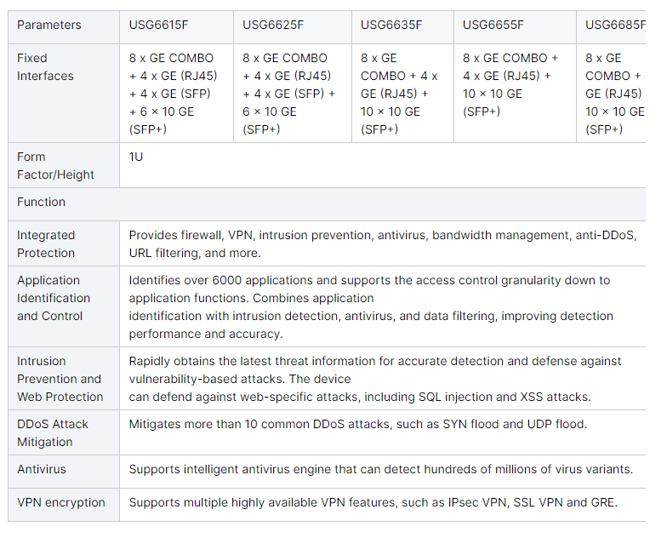Click USG6615F fixed interfaces cell text

tap(174, 94)
